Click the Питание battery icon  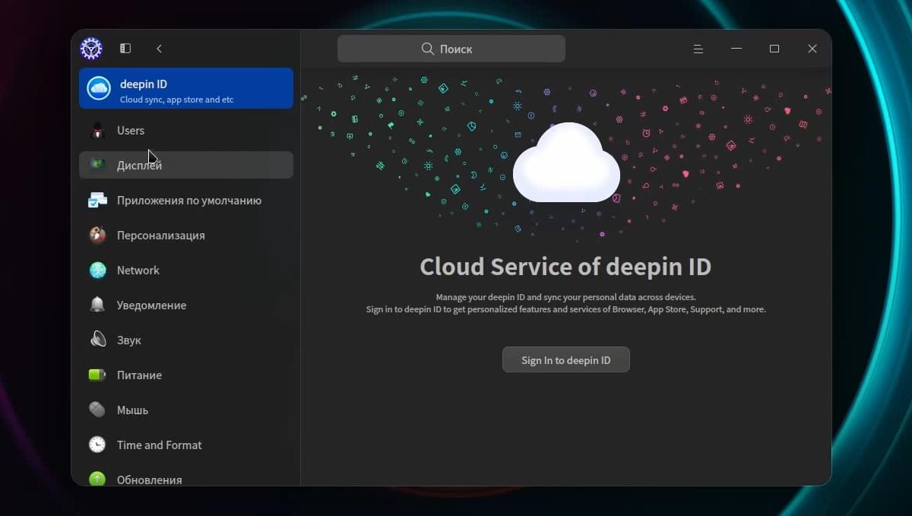pyautogui.click(x=97, y=375)
